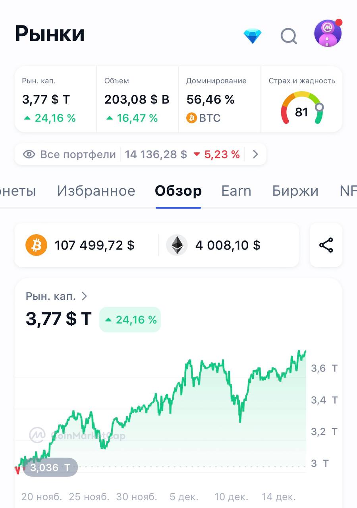357x508 pixels.
Task: Toggle portfolio visibility eye icon
Action: click(29, 154)
